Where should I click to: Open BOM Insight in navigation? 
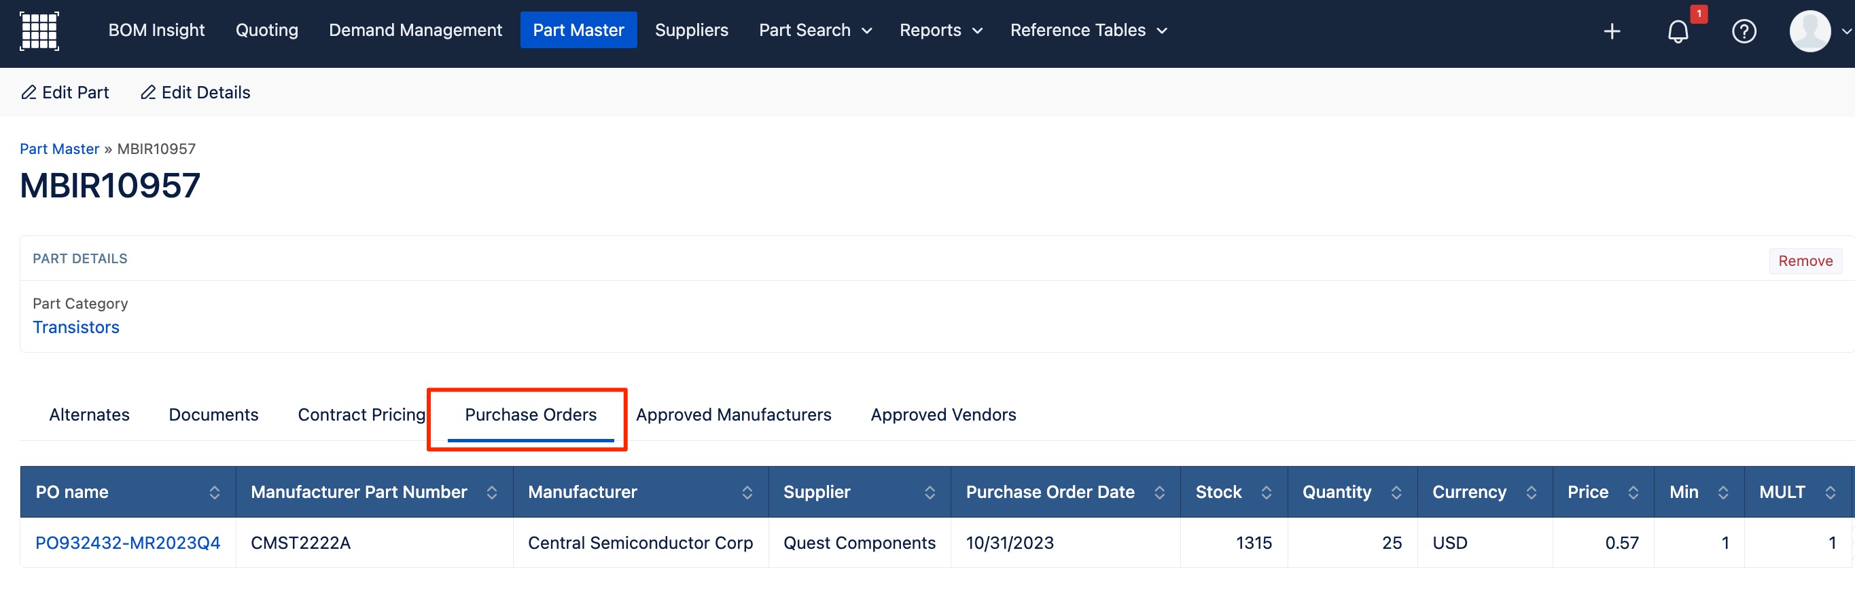click(x=156, y=31)
